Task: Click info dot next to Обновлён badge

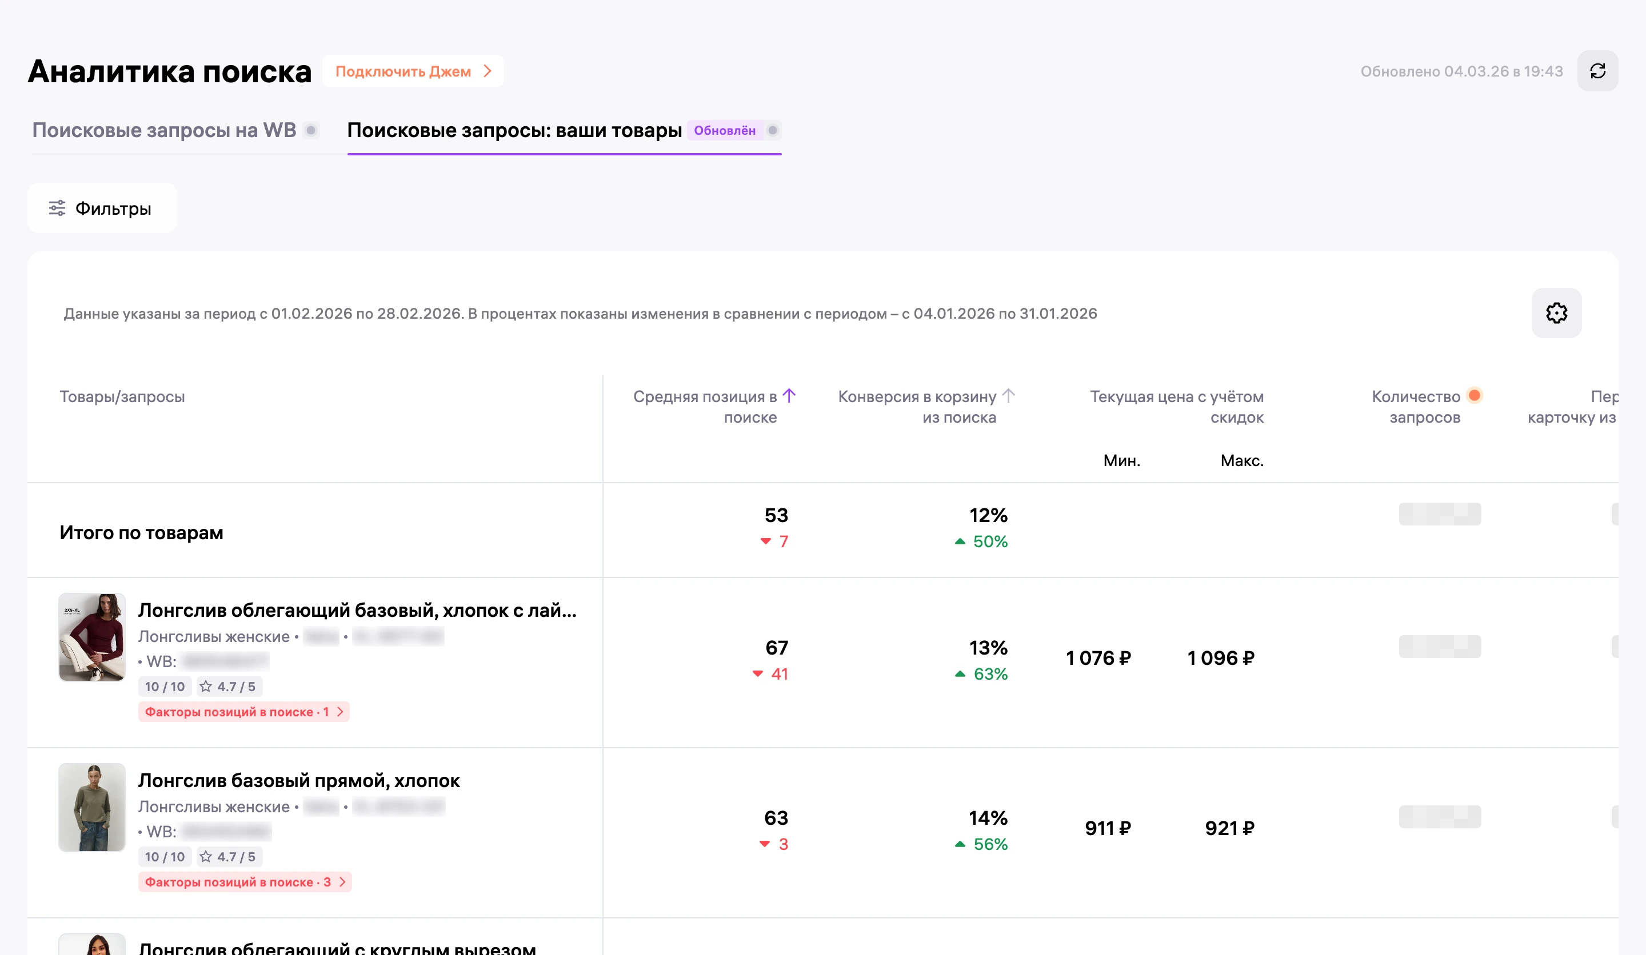Action: pos(773,131)
